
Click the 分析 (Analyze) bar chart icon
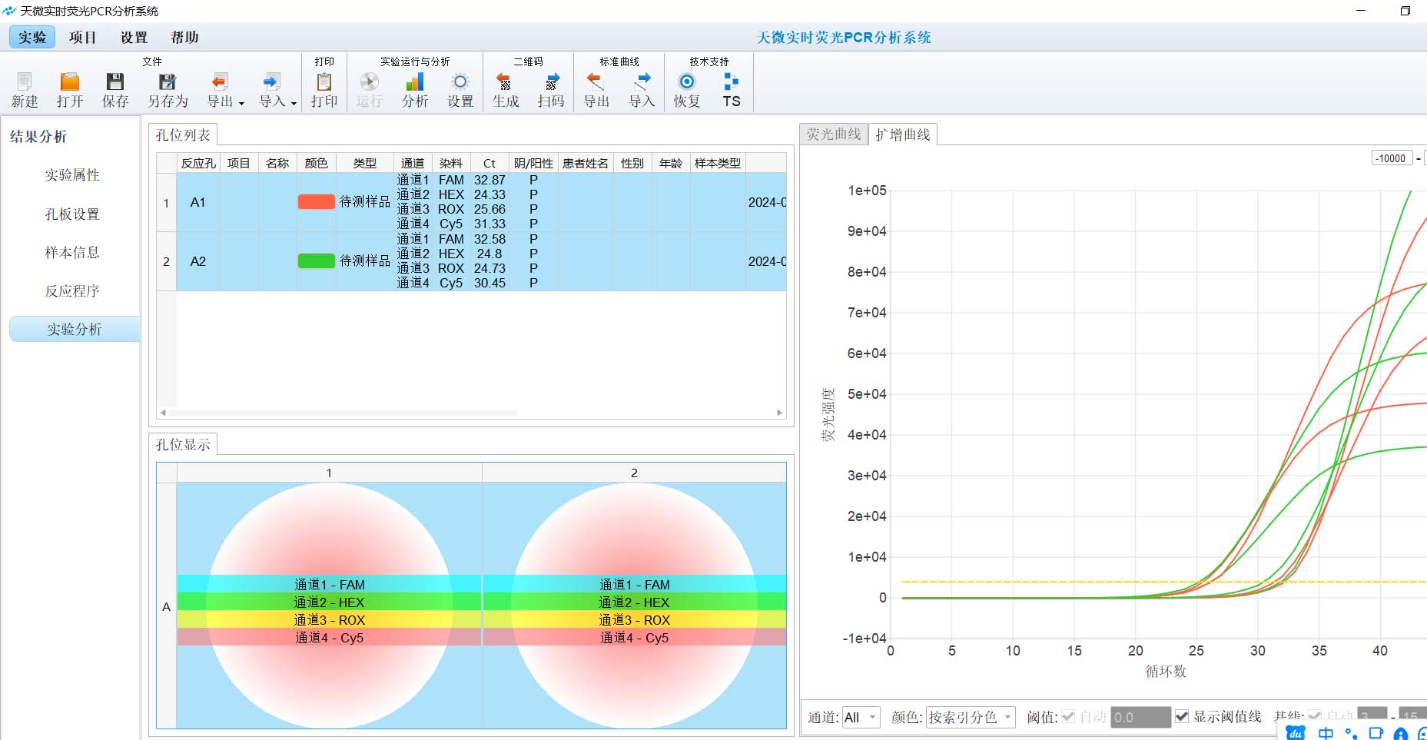pos(415,81)
